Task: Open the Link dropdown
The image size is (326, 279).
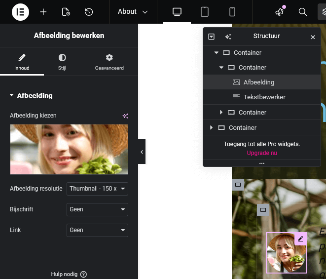Action: 97,230
